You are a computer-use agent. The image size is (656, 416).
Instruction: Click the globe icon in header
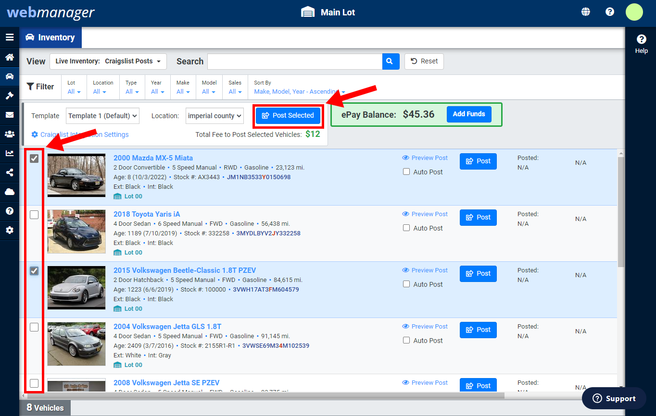[x=585, y=12]
